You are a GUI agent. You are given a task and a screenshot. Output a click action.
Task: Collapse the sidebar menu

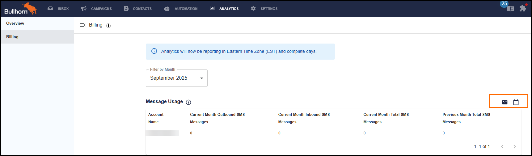82,25
